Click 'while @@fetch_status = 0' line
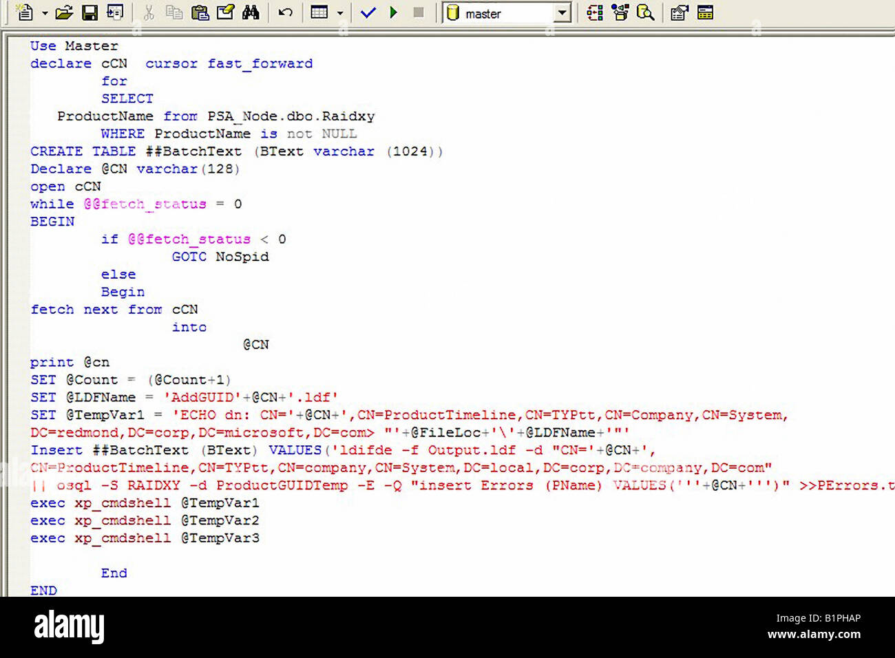The height and width of the screenshot is (658, 895). 136,204
